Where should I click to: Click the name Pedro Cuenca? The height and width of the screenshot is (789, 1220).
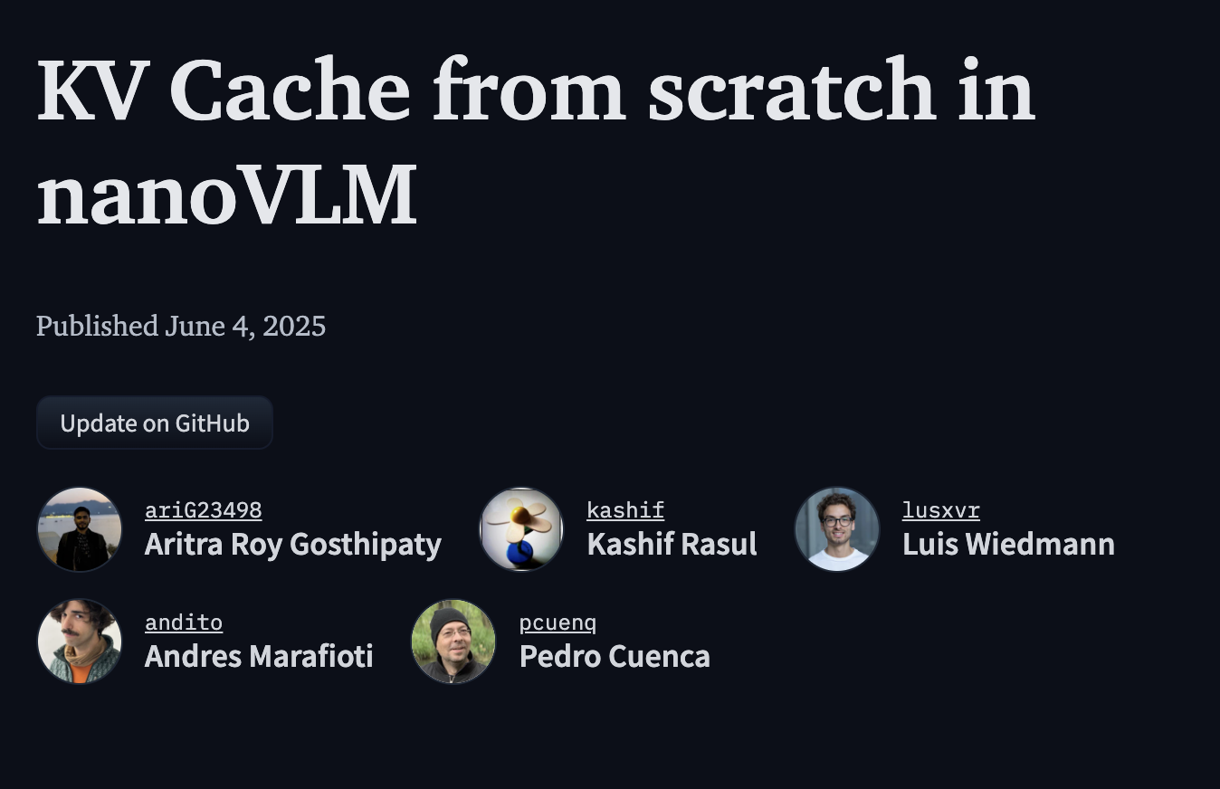615,657
